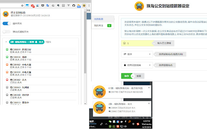Show hidden tray icons chevron
Screen dimensions: 207x129
click(x=106, y=124)
